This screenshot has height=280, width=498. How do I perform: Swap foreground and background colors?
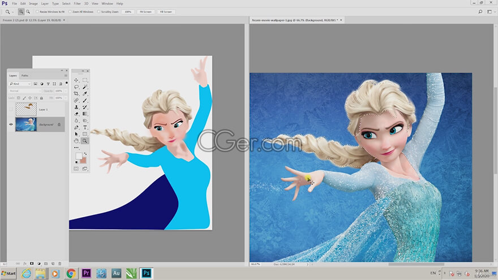[x=85, y=154]
